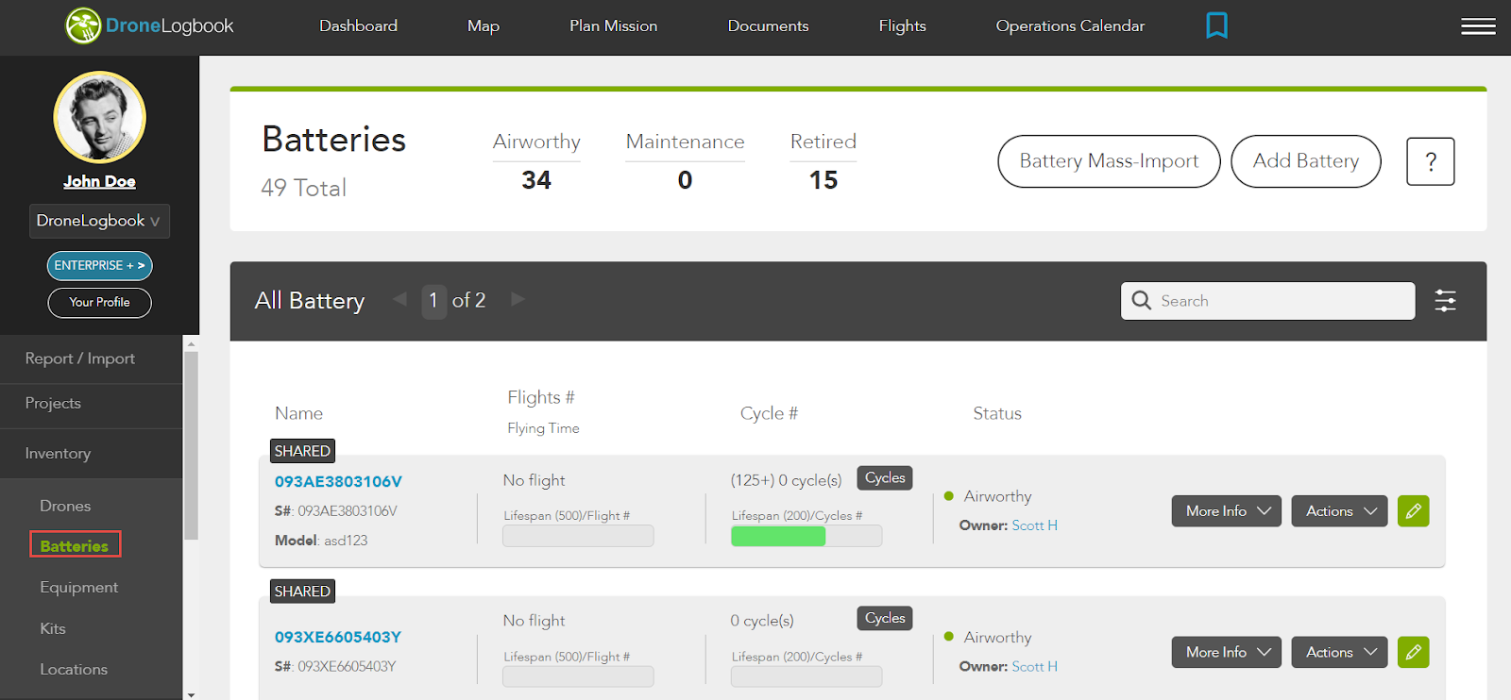This screenshot has width=1511, height=700.
Task: Click the sidebar scroll up arrow
Action: 191,343
